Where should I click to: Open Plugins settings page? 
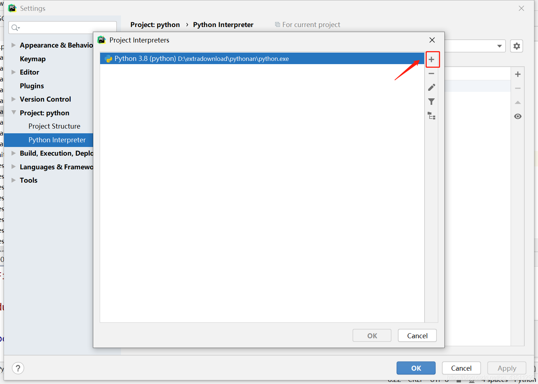[x=32, y=86]
